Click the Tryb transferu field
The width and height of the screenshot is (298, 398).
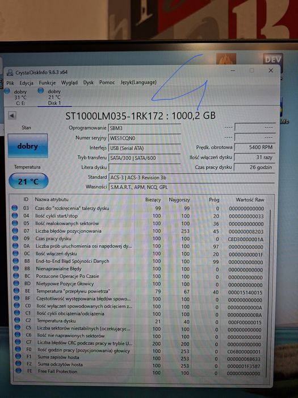point(144,158)
